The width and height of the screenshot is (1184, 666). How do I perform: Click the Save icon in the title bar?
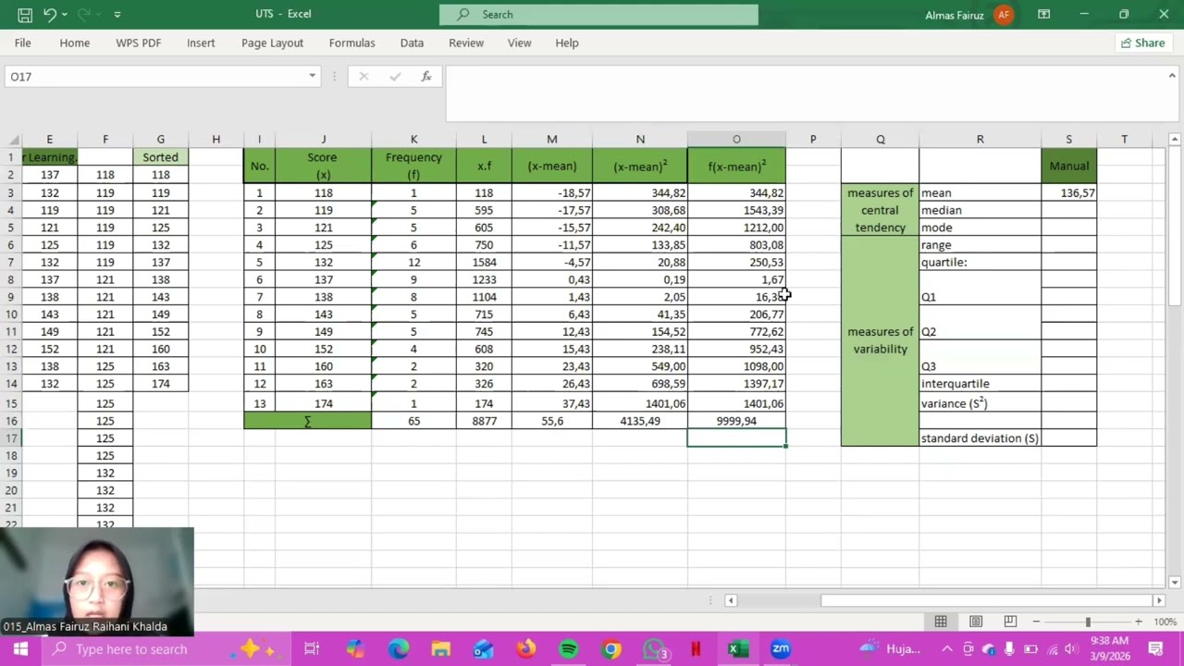[25, 15]
